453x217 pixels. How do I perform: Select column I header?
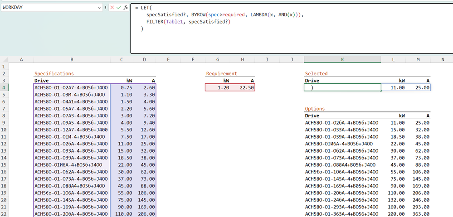(x=267, y=60)
